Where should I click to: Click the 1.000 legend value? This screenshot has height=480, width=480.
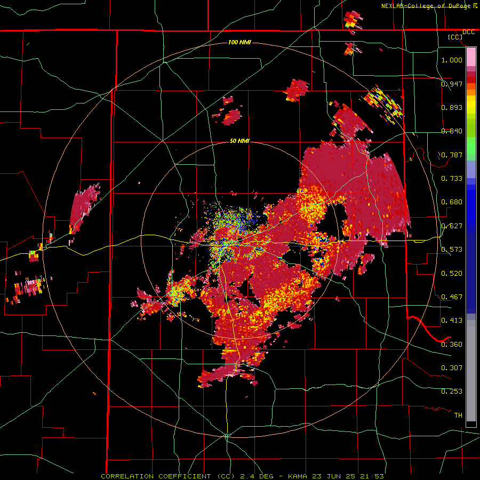click(452, 60)
